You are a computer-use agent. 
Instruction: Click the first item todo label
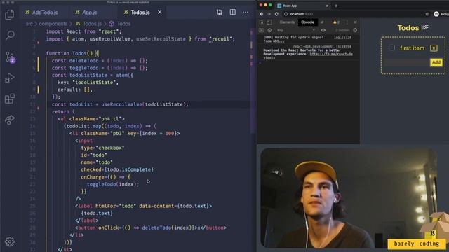pyautogui.click(x=412, y=48)
